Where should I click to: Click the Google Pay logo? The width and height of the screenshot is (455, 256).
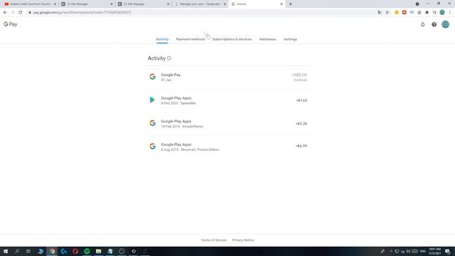(11, 24)
